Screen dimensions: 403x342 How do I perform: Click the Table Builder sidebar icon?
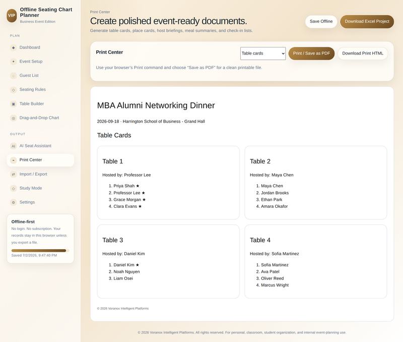[x=14, y=104]
